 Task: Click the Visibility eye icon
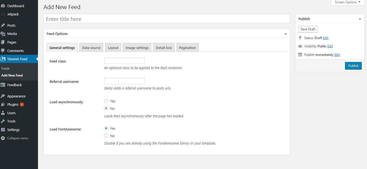[x=300, y=46]
